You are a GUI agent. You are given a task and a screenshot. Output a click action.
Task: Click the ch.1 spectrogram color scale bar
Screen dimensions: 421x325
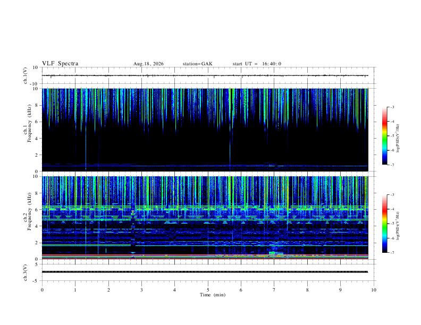point(384,136)
